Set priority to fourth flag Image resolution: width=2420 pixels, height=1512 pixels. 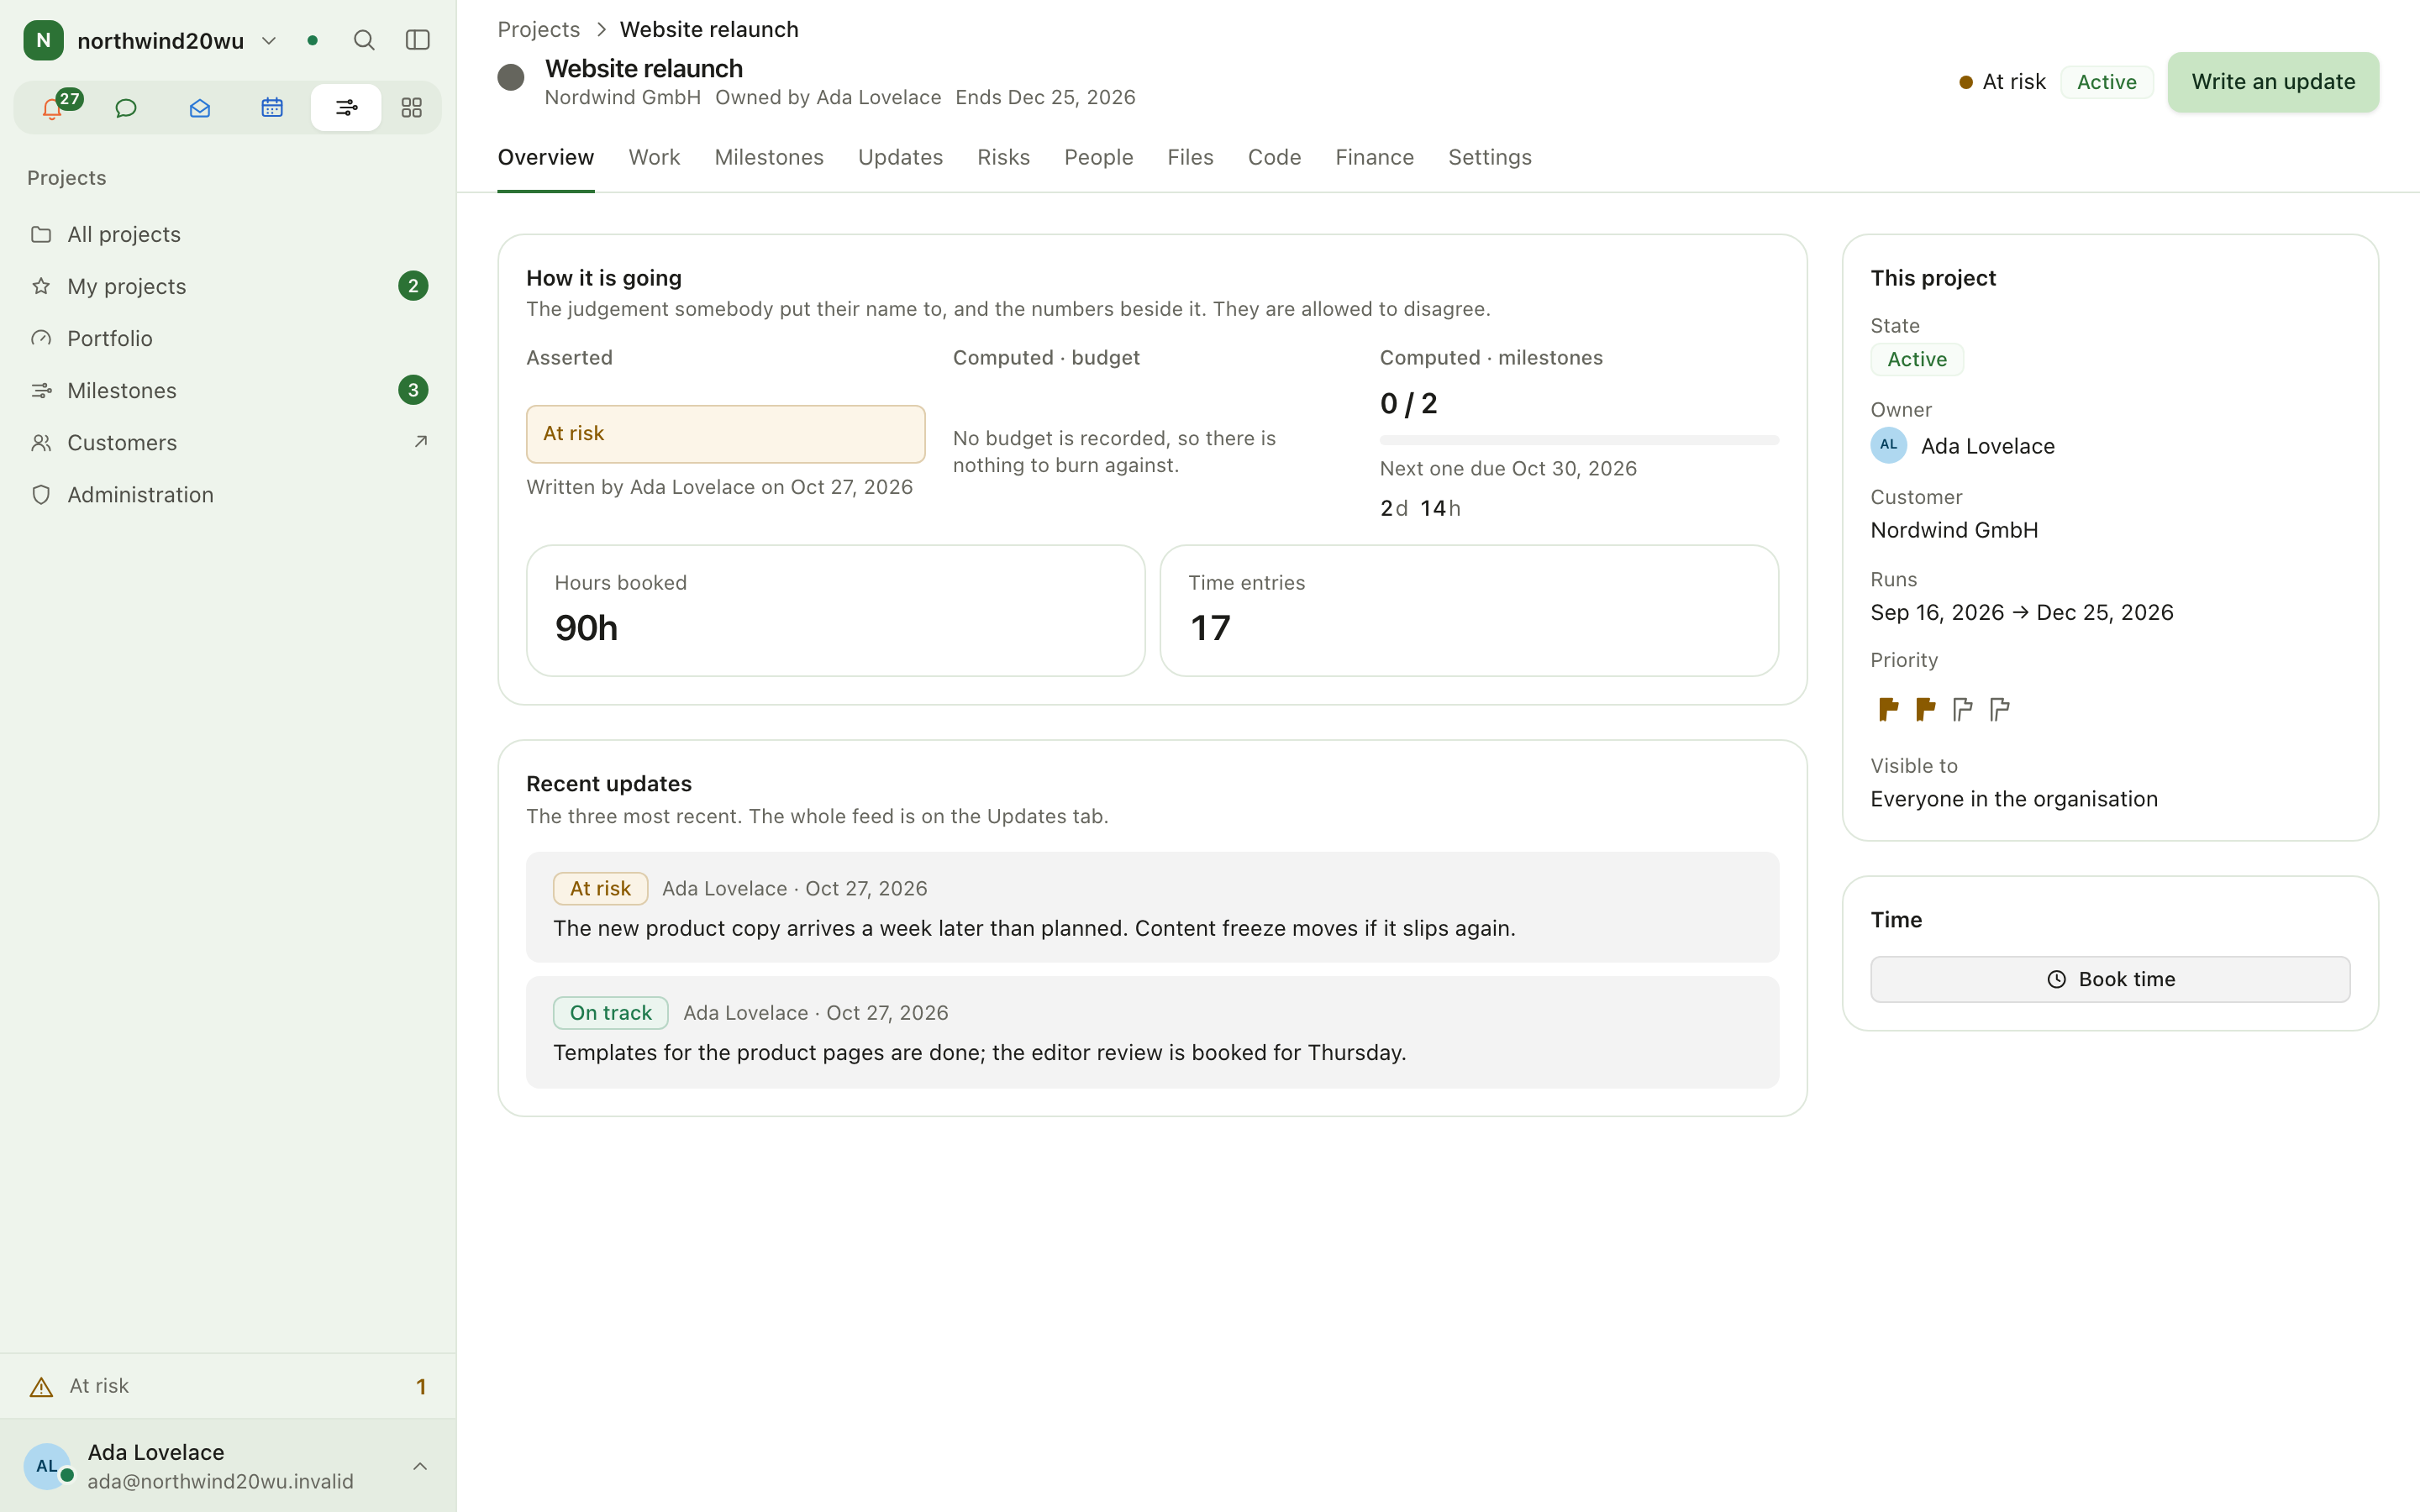(1999, 709)
